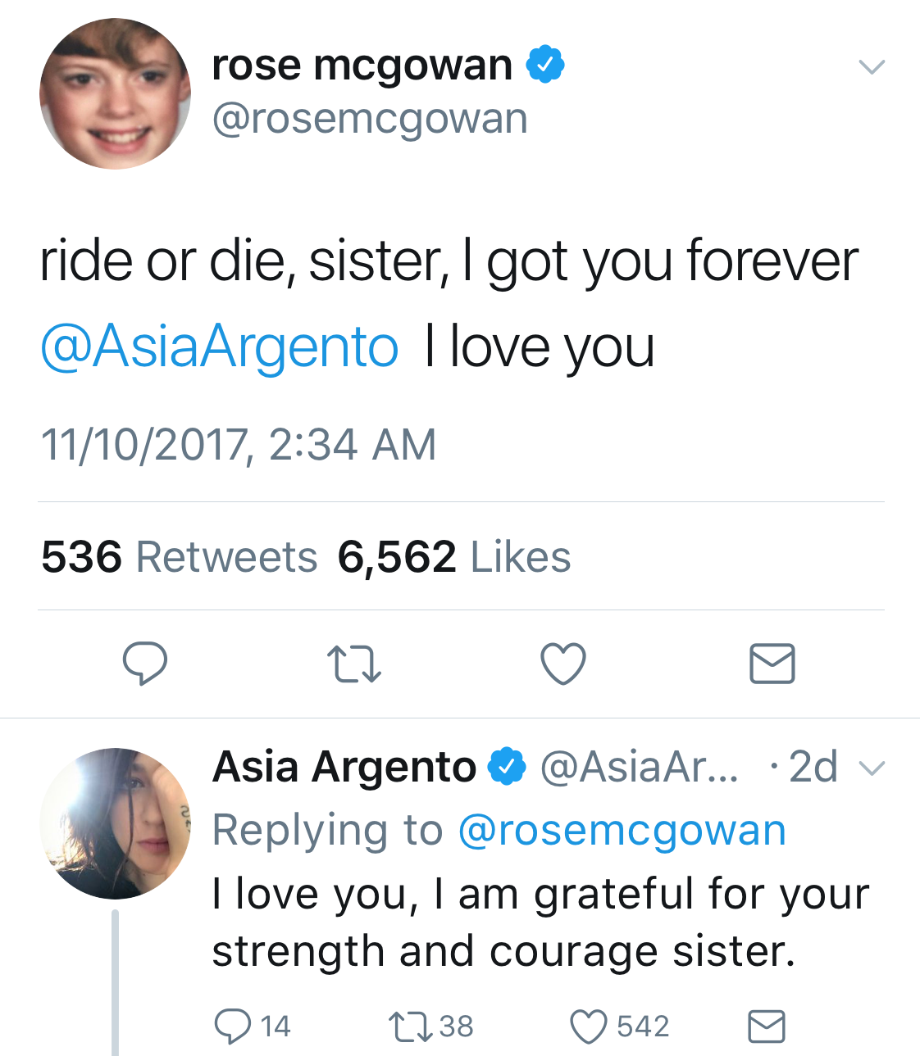Image resolution: width=920 pixels, height=1056 pixels.
Task: View the list of 6,562 Likes
Action: (x=454, y=557)
